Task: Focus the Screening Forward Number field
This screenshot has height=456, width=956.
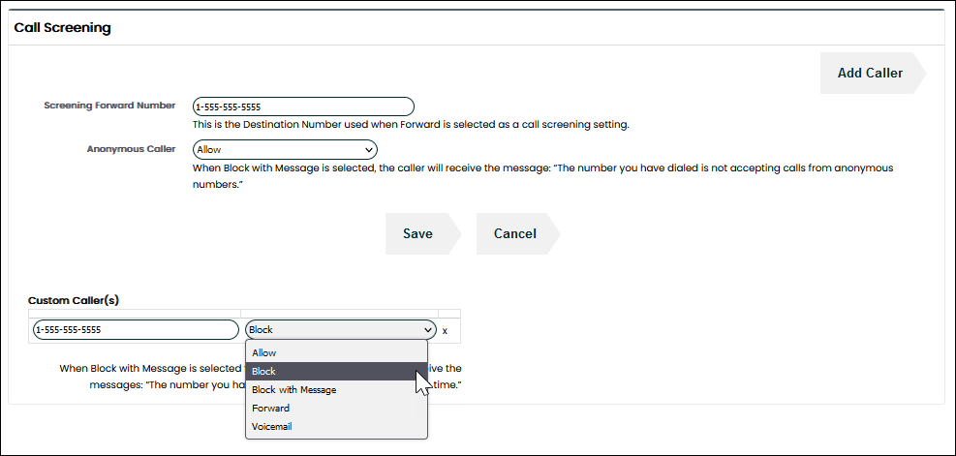Action: pyautogui.click(x=303, y=106)
